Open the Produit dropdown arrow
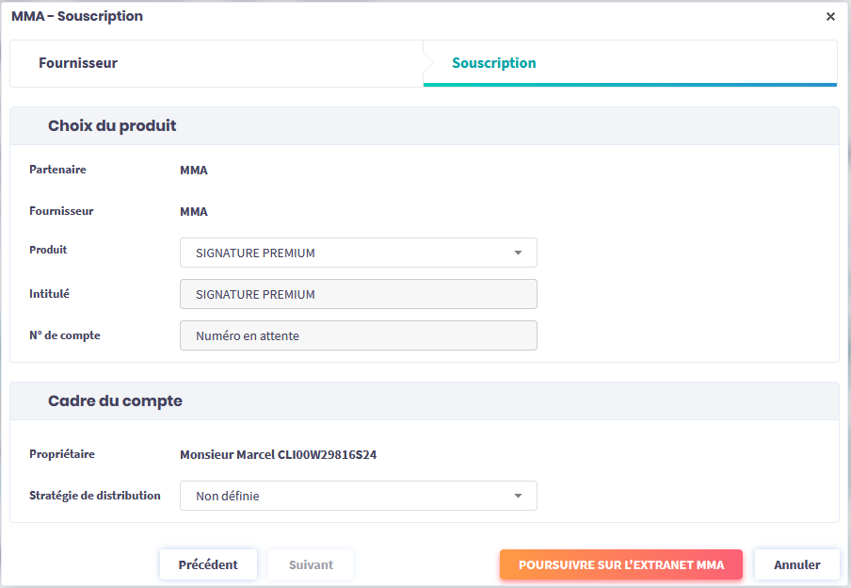The height and width of the screenshot is (588, 851). click(518, 253)
